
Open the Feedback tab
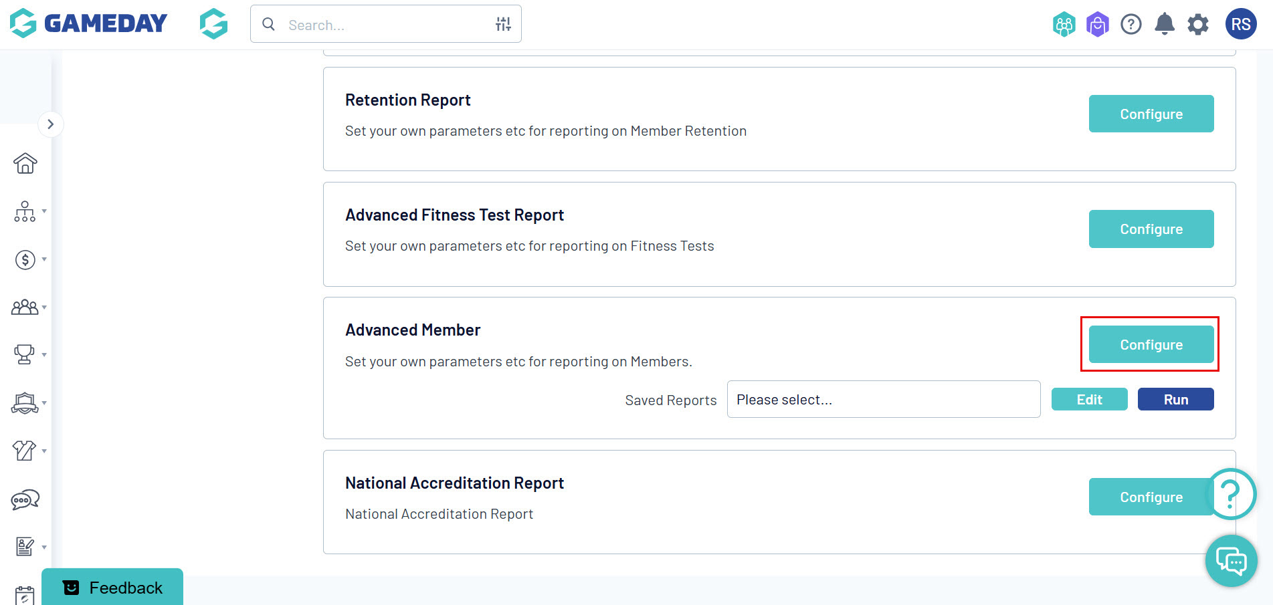tap(112, 587)
